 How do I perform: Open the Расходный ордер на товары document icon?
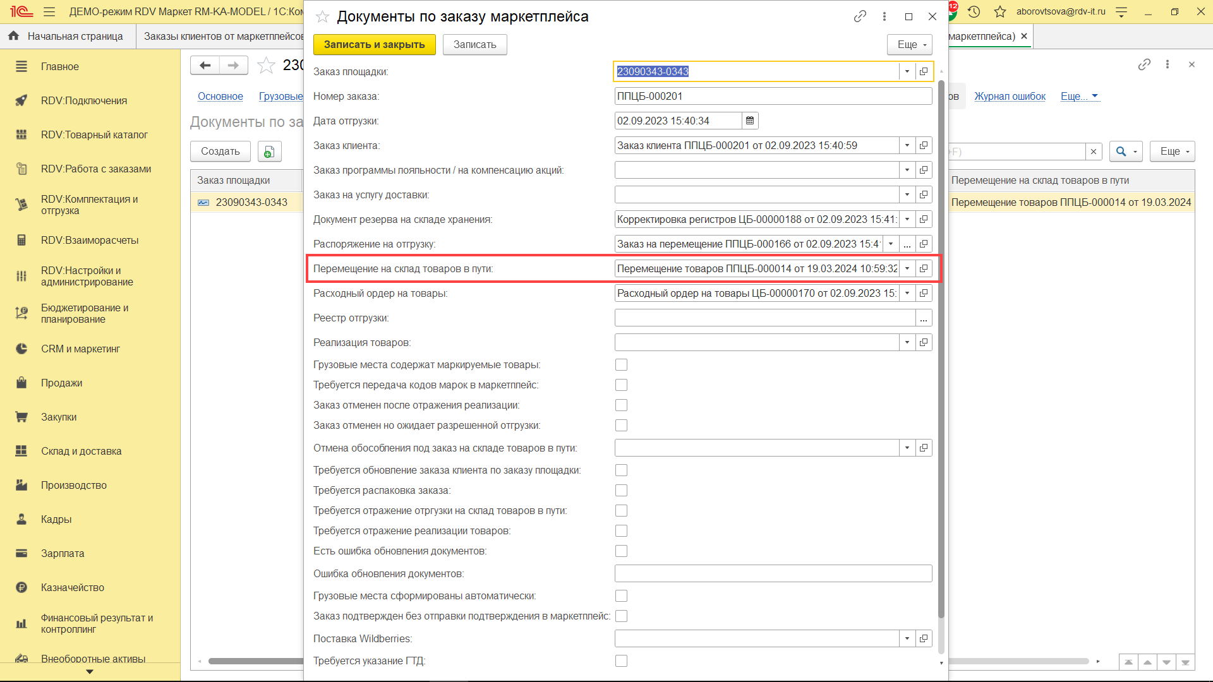(924, 293)
